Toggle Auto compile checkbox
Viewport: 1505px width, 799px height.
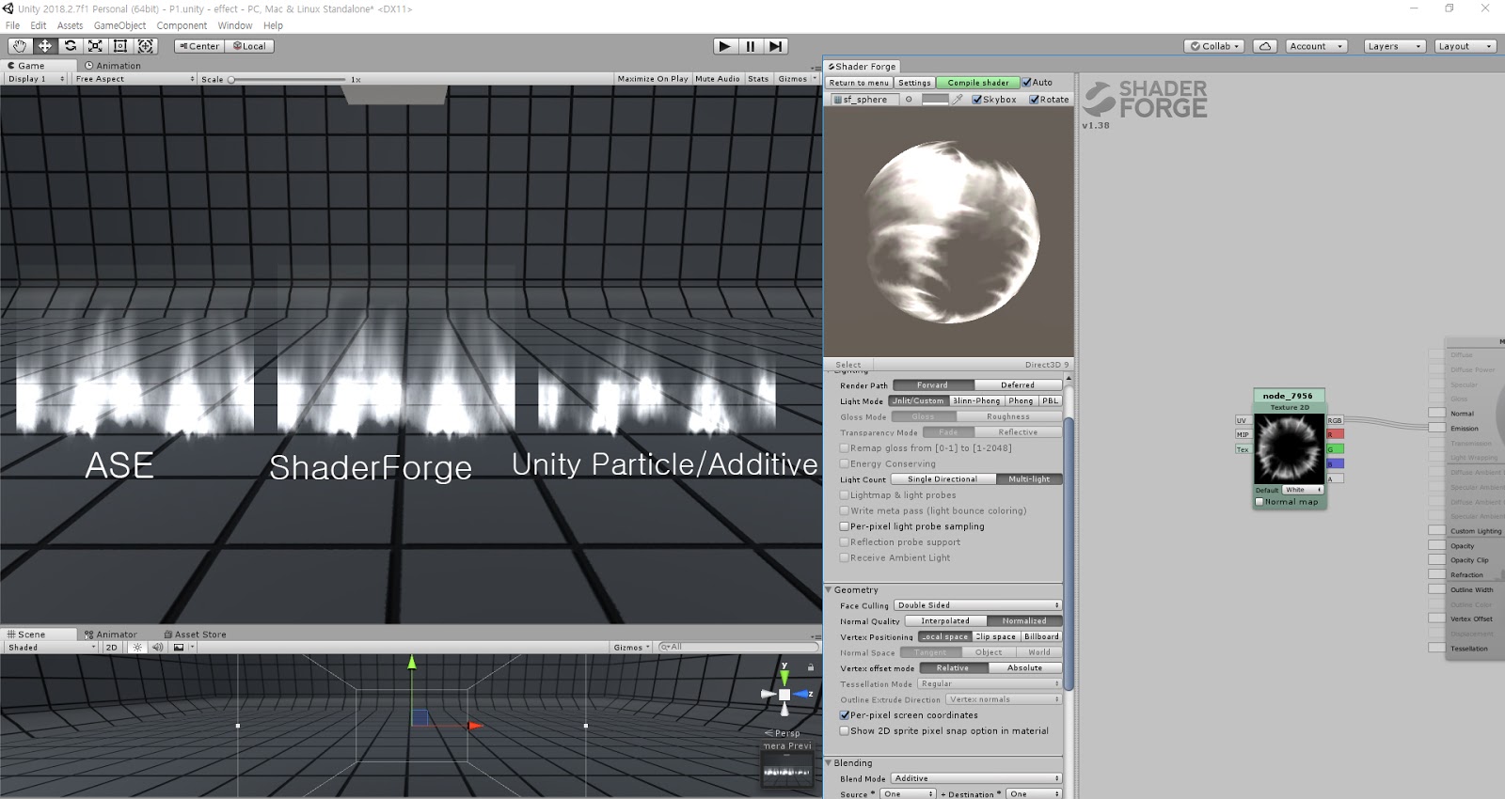point(1027,83)
